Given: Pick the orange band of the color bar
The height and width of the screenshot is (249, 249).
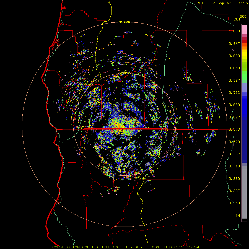Looking at the screenshot, I should pos(244,48).
